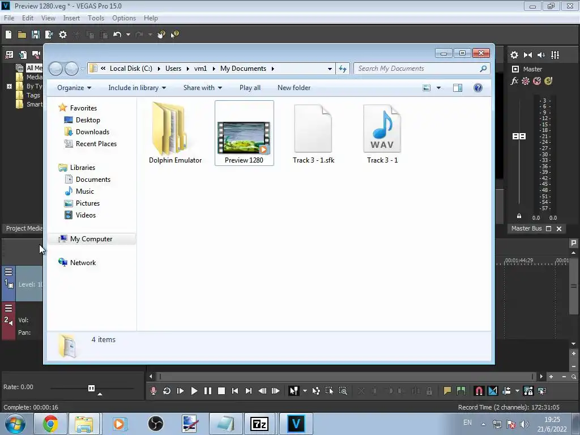Open Downloads in Favorites
The height and width of the screenshot is (435, 580).
click(x=92, y=132)
